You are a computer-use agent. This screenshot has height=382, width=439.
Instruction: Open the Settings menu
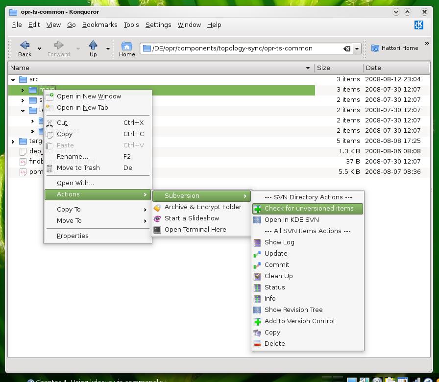(158, 25)
